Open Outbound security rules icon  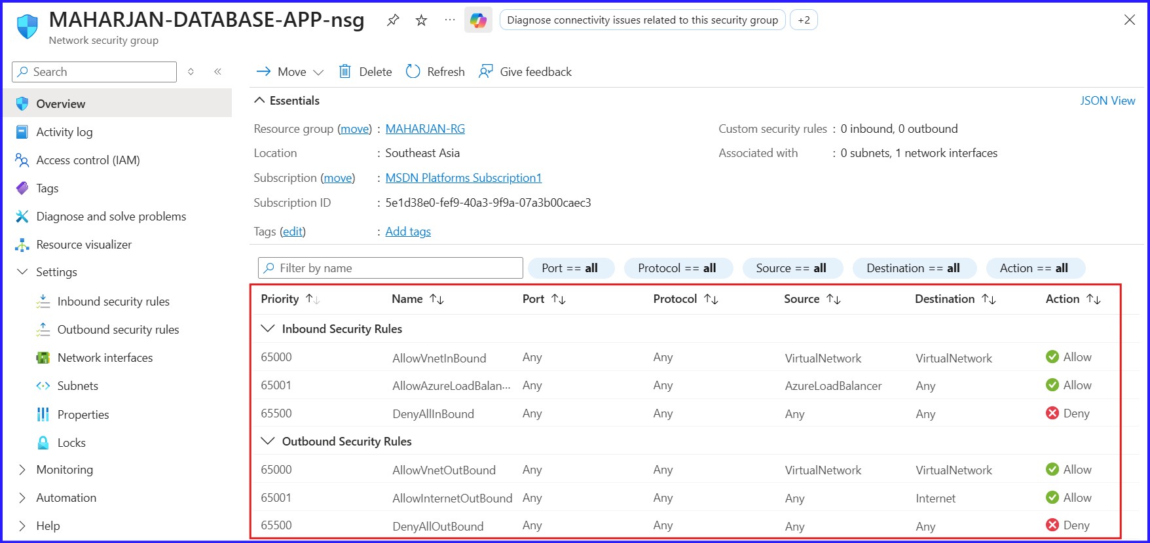[43, 329]
